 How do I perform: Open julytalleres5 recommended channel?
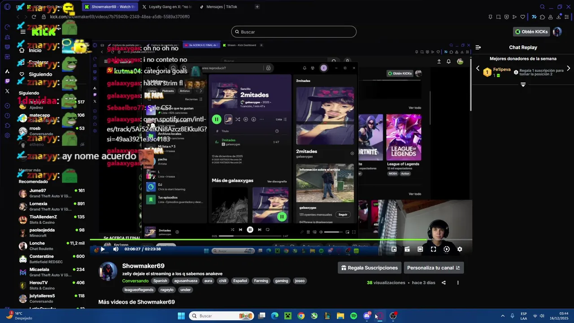point(52,298)
